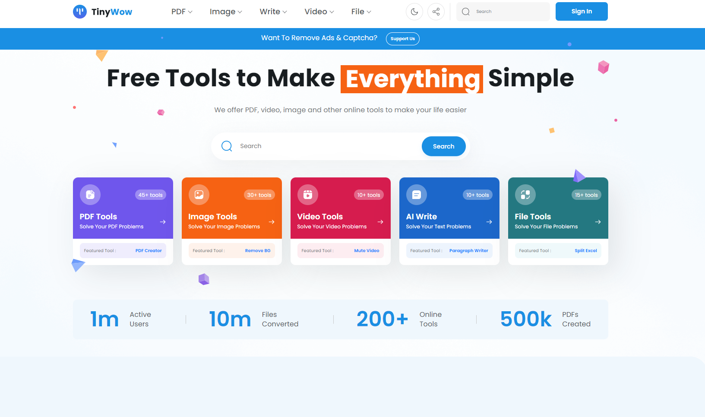Open the PDF Creator featured tool
This screenshot has height=417, width=705.
pyautogui.click(x=149, y=250)
